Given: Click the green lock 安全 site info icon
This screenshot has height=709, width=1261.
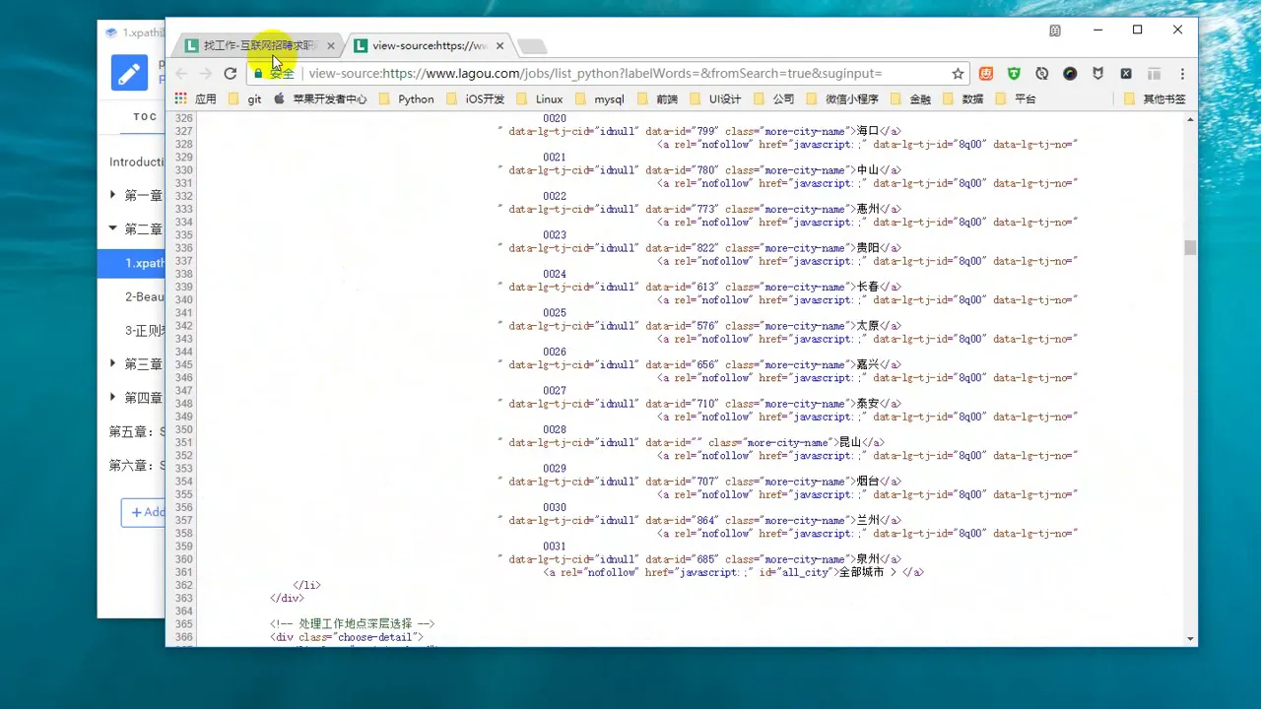Looking at the screenshot, I should coord(274,74).
